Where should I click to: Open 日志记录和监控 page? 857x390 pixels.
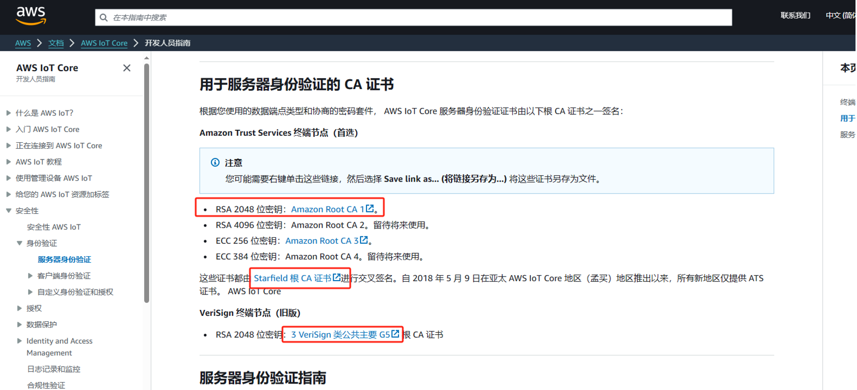54,369
